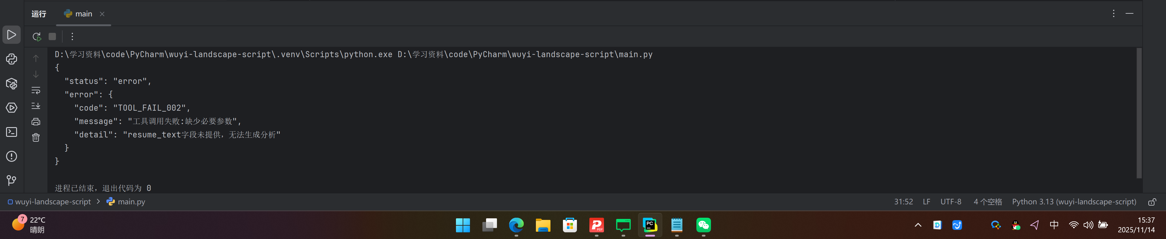
Task: Rerun main with the rerun icon
Action: [37, 37]
